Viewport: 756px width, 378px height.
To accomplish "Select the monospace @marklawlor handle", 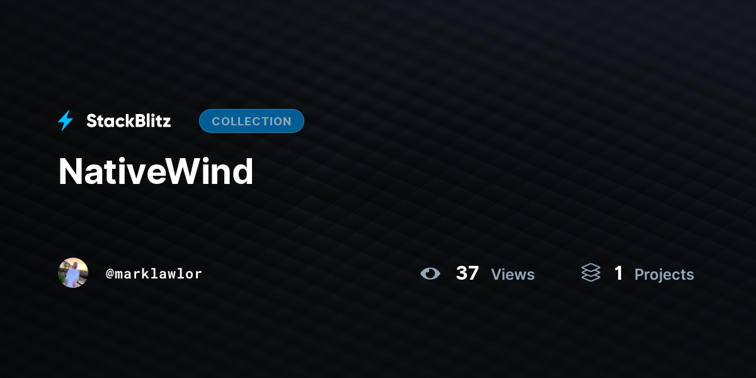I will point(154,273).
